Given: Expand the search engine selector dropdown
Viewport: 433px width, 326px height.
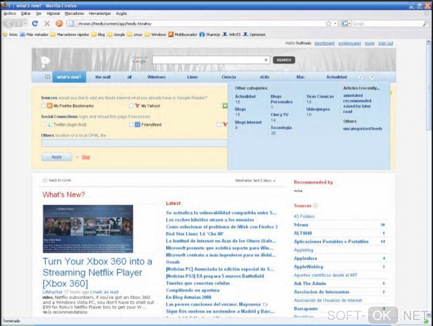Looking at the screenshot, I should (346, 24).
